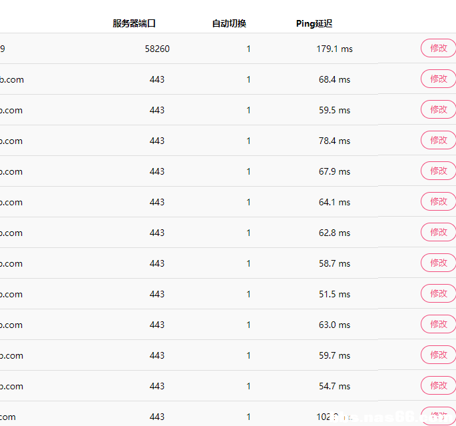Sort by the 服务器端口 column header
The width and height of the screenshot is (456, 426).
pyautogui.click(x=134, y=23)
